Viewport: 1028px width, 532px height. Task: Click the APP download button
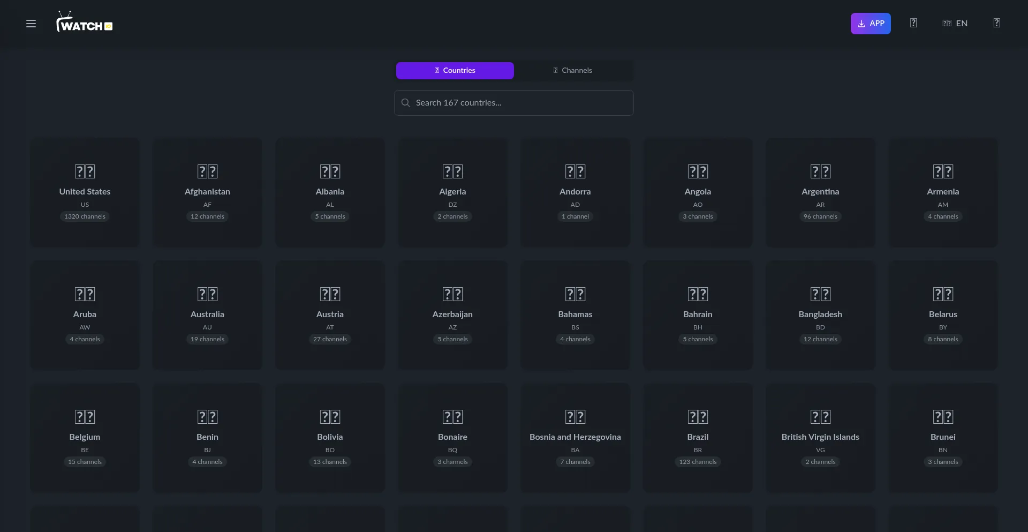coord(871,24)
